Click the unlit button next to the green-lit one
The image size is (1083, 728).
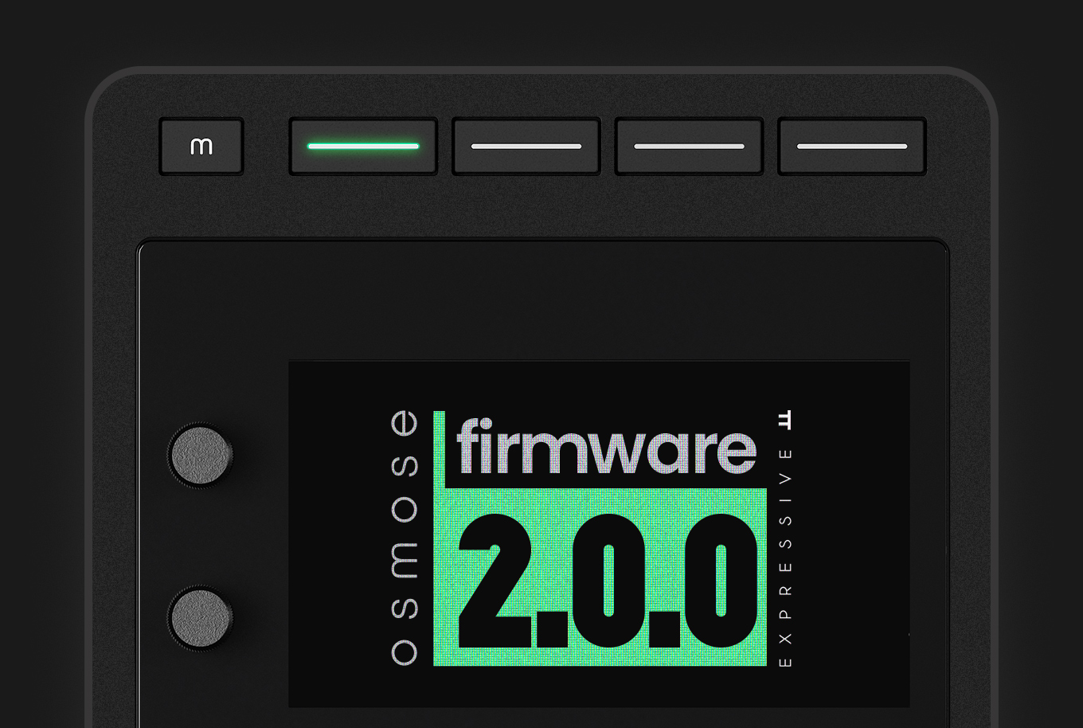click(x=526, y=147)
